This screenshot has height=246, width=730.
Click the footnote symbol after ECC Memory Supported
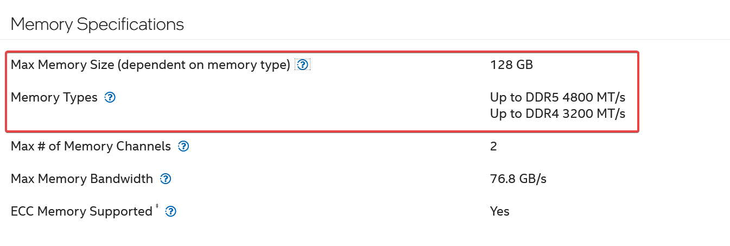(x=157, y=206)
